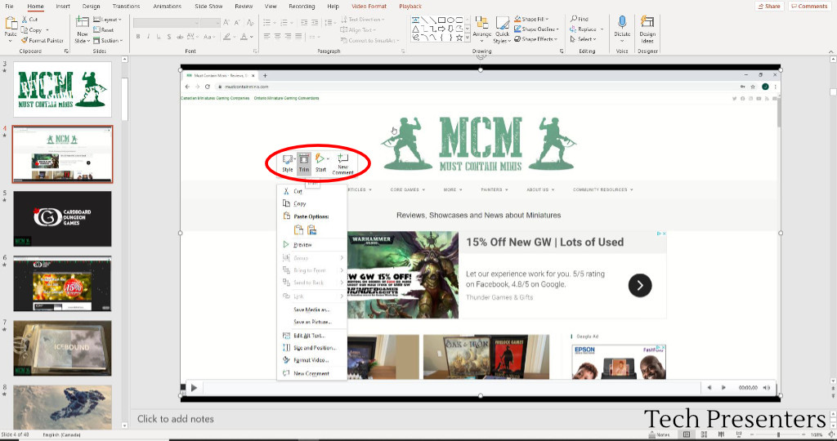
Task: Open the Section dropdown
Action: click(x=108, y=41)
